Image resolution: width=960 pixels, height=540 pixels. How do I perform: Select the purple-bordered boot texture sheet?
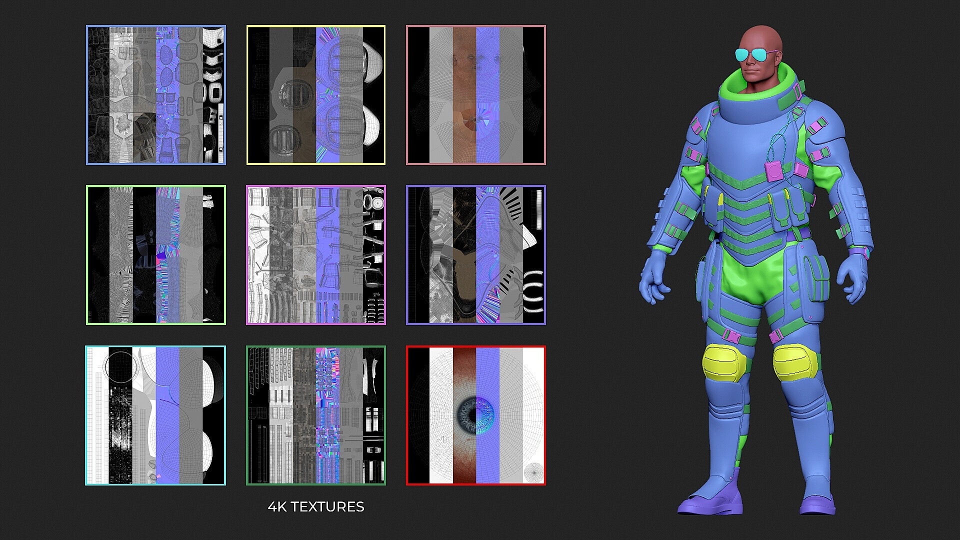click(476, 255)
